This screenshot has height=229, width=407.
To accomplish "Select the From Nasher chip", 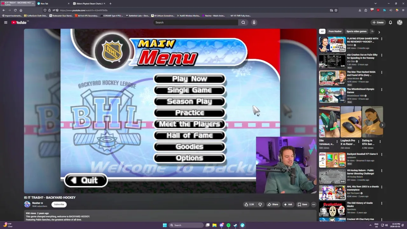I will pyautogui.click(x=335, y=31).
